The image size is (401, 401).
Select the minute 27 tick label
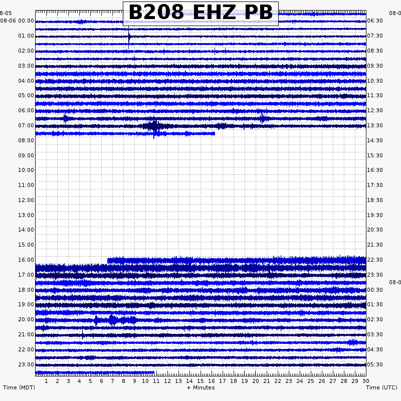333,381
